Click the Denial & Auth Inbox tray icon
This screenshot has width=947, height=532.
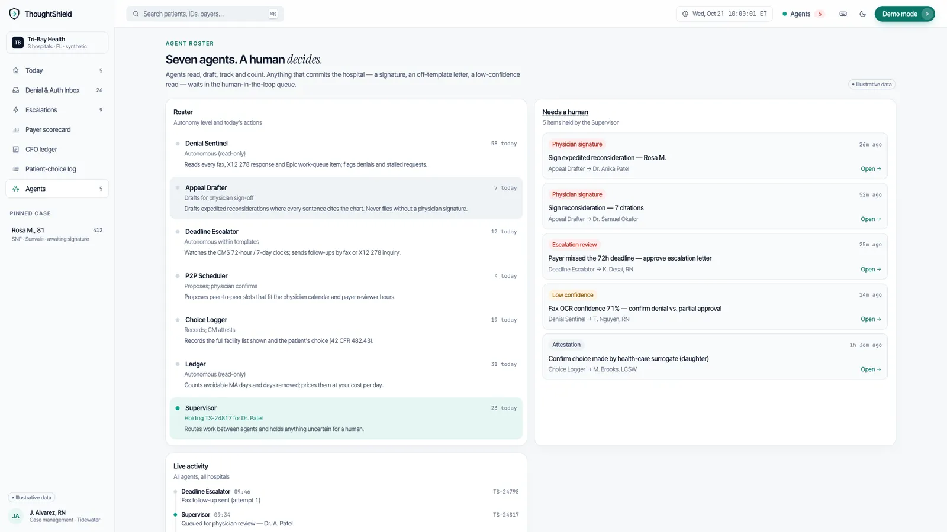(16, 90)
